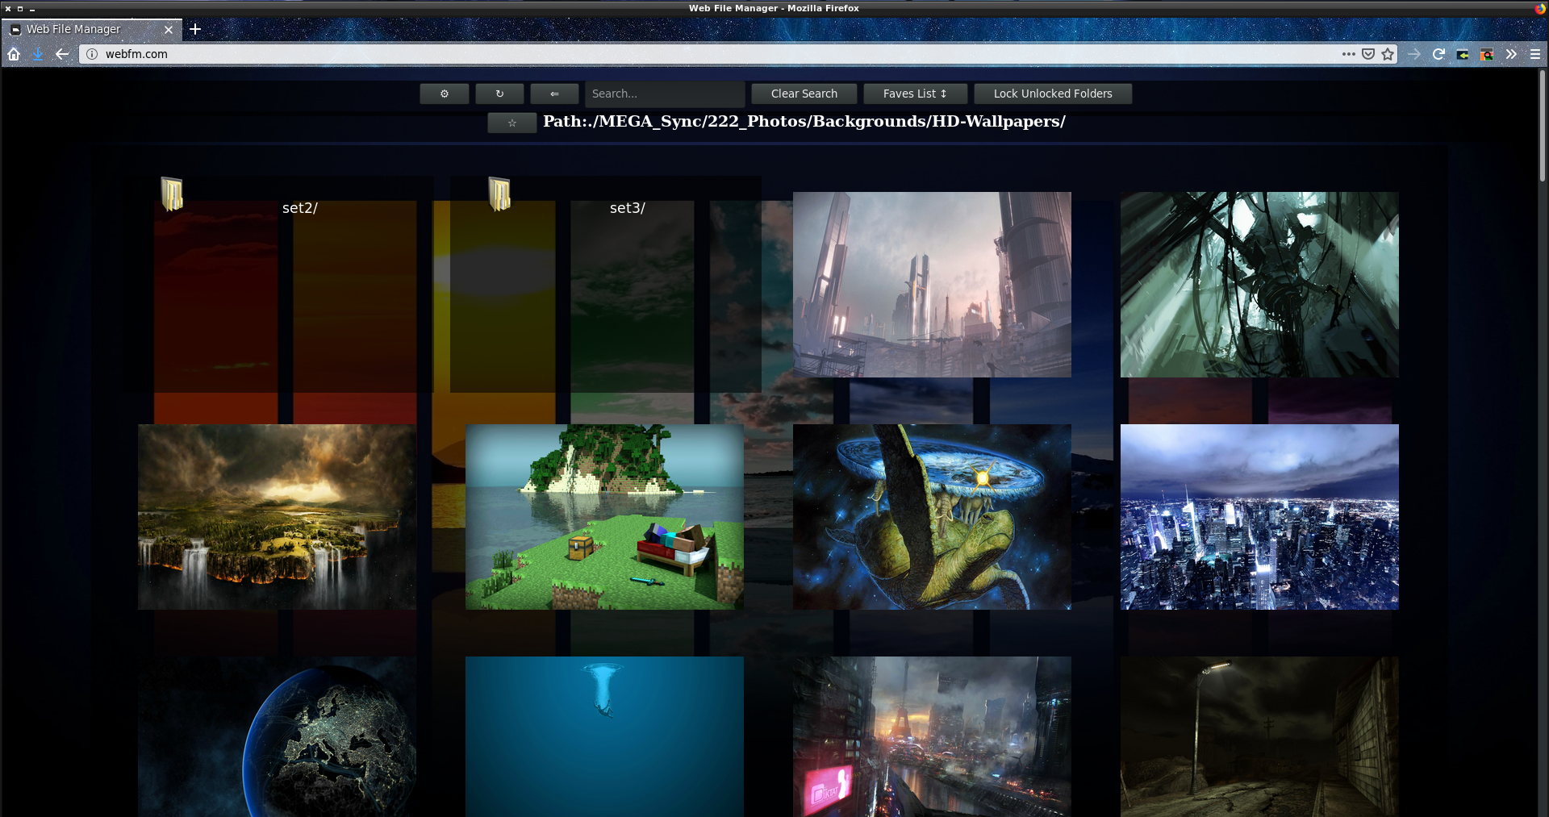Image resolution: width=1549 pixels, height=817 pixels.
Task: Open futuristic city skyline wallpaper thumbnail
Action: (932, 285)
